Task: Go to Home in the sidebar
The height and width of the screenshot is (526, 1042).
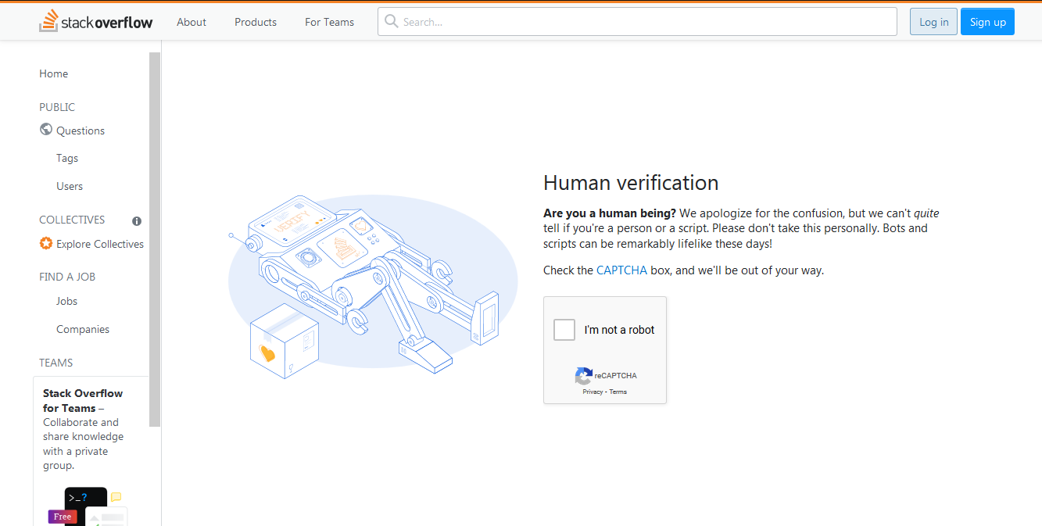Action: coord(54,73)
